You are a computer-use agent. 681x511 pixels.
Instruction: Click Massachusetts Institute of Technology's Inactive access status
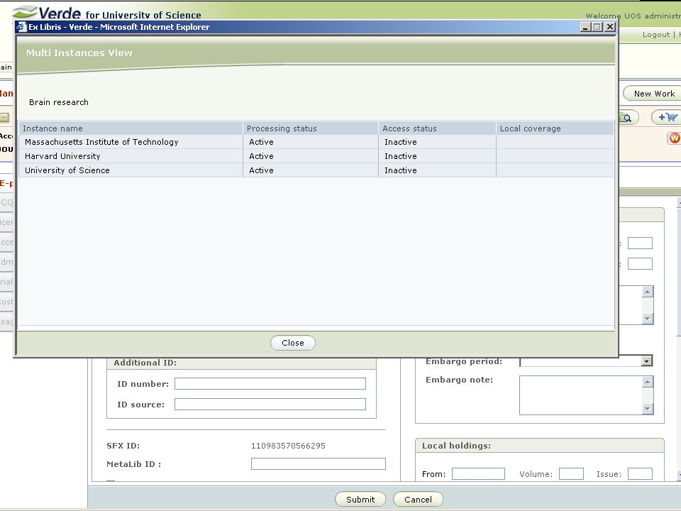pyautogui.click(x=400, y=142)
